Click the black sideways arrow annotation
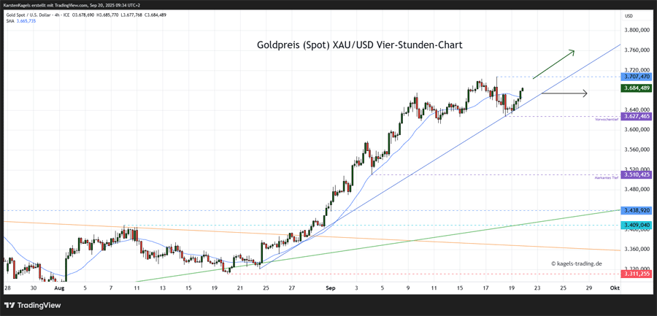Screen dimensions: 657x316 point(564,93)
